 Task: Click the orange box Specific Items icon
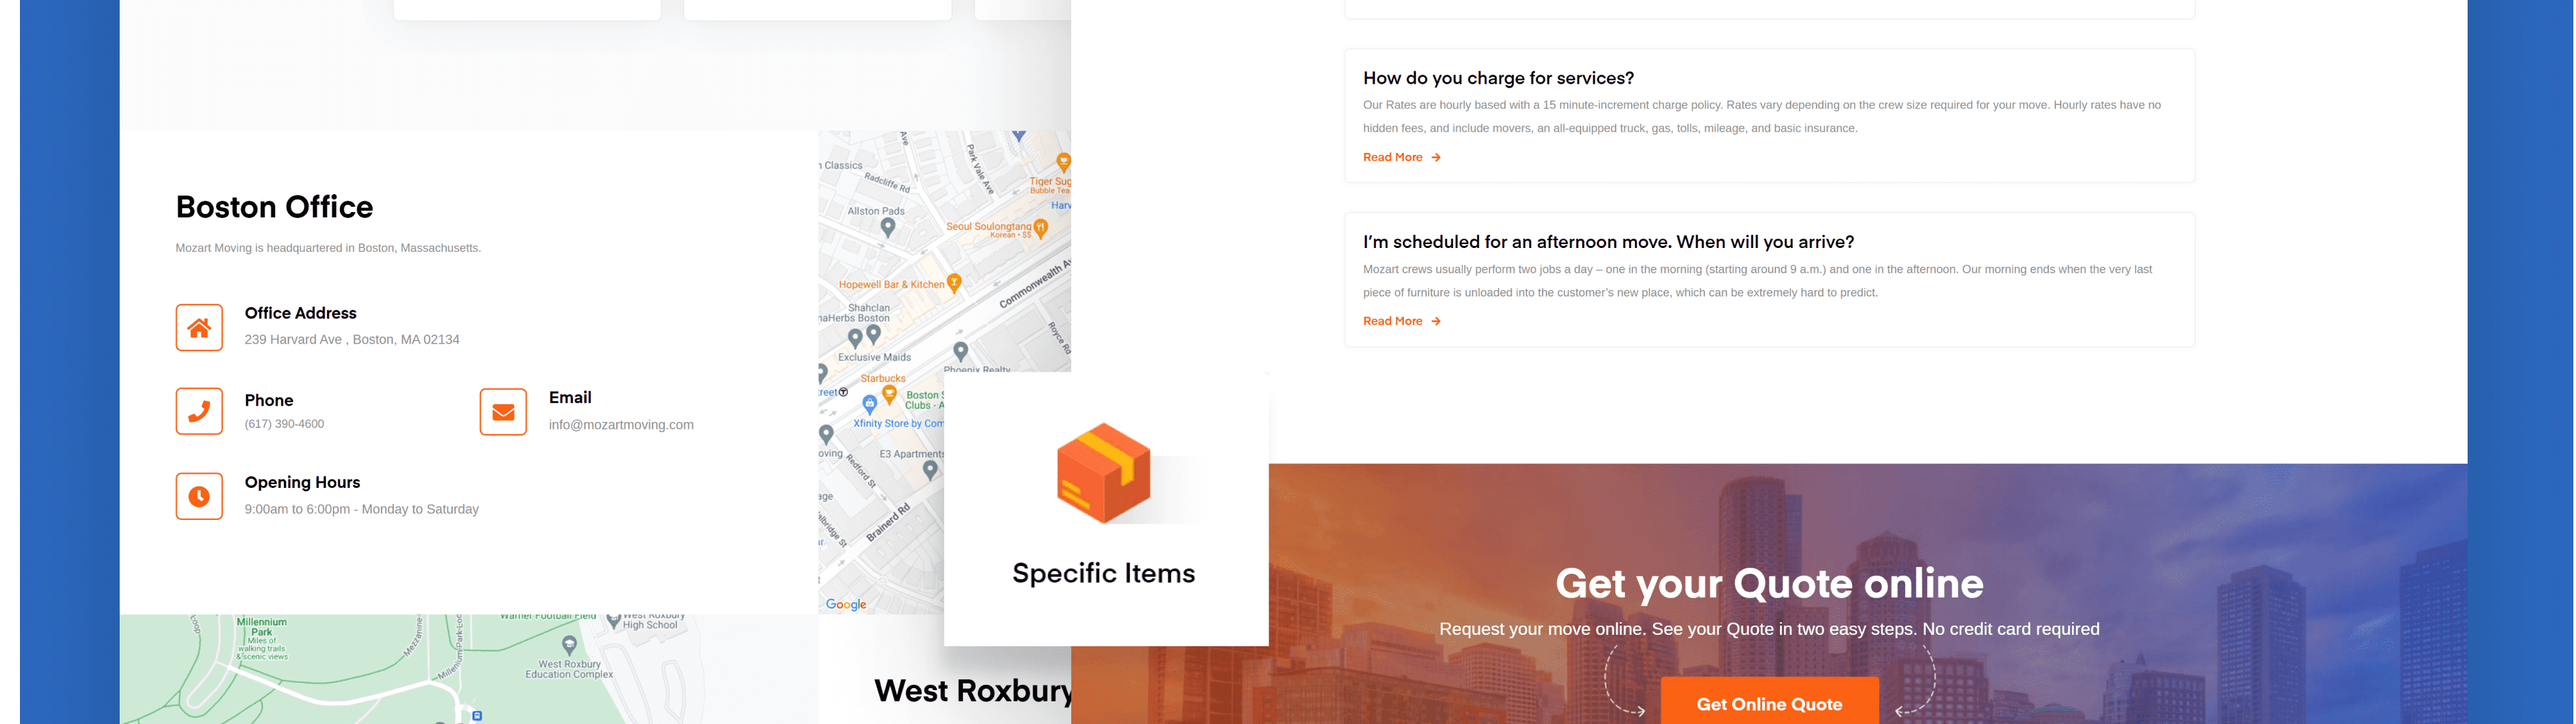coord(1103,473)
